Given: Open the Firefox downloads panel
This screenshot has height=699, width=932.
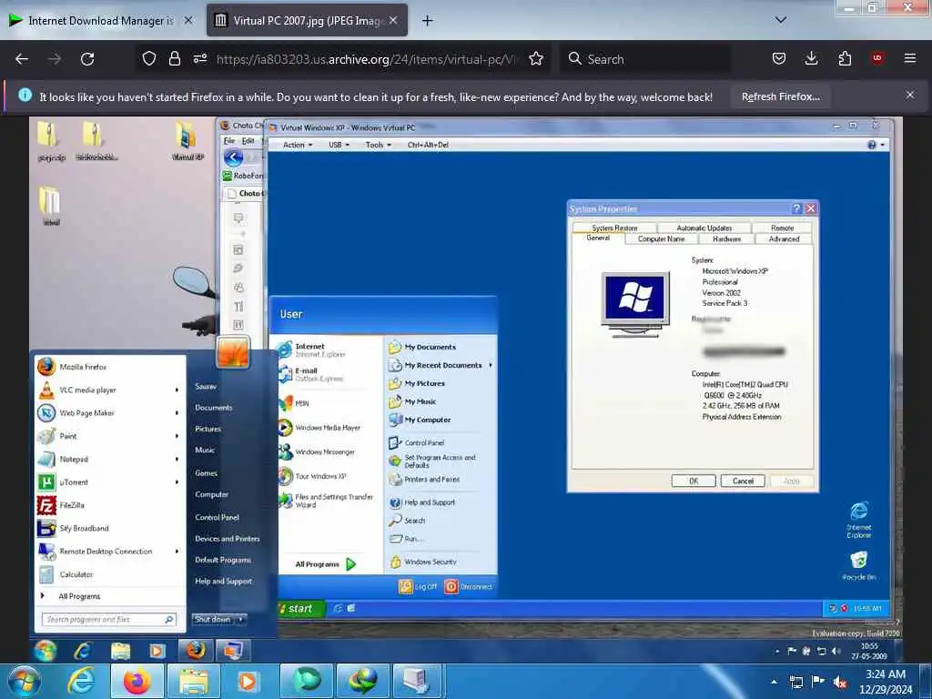Looking at the screenshot, I should click(x=811, y=58).
